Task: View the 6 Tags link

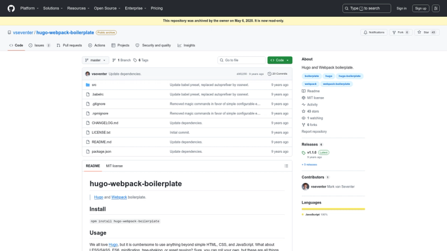Action: 141,60
